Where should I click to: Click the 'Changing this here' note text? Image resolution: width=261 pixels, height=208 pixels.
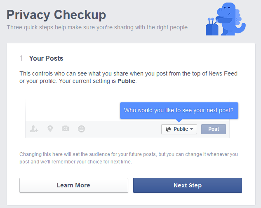(x=129, y=158)
